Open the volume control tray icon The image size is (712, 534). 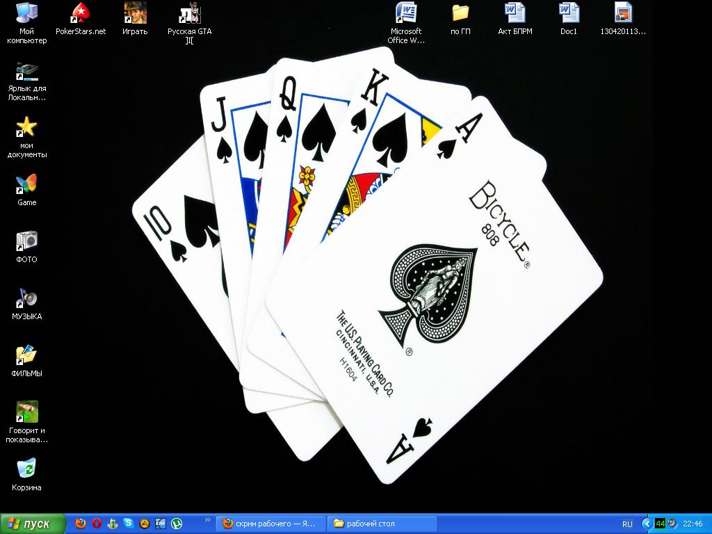coord(672,524)
